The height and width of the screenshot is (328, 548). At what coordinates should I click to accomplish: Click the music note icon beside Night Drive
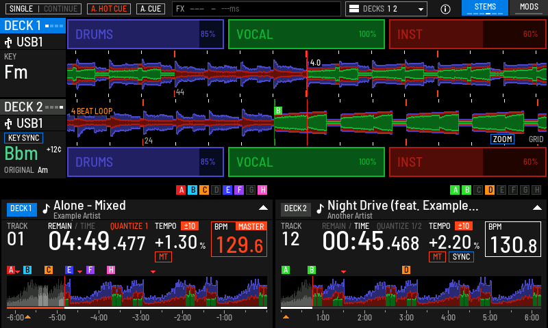320,208
